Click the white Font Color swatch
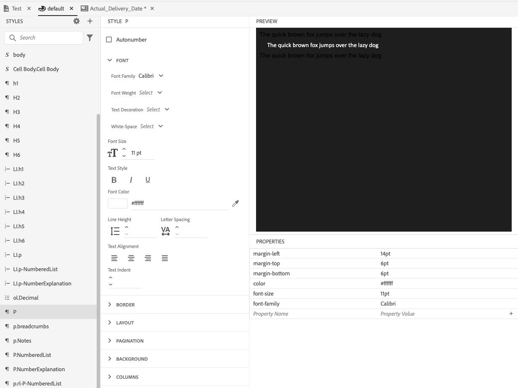 (x=117, y=203)
